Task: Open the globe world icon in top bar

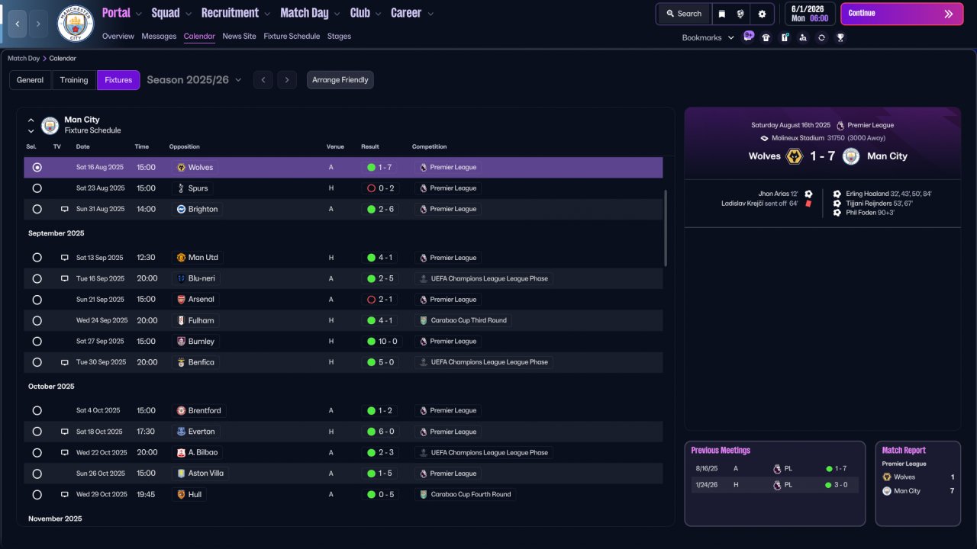Action: 740,14
